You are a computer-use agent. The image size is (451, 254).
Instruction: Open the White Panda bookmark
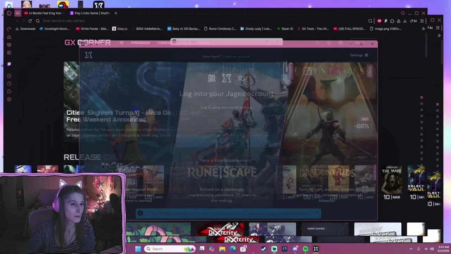92,29
